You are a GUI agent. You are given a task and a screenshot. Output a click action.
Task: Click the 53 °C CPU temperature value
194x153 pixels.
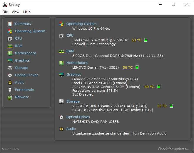137,40
